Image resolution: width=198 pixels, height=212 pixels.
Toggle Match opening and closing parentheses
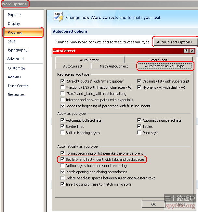(62, 172)
